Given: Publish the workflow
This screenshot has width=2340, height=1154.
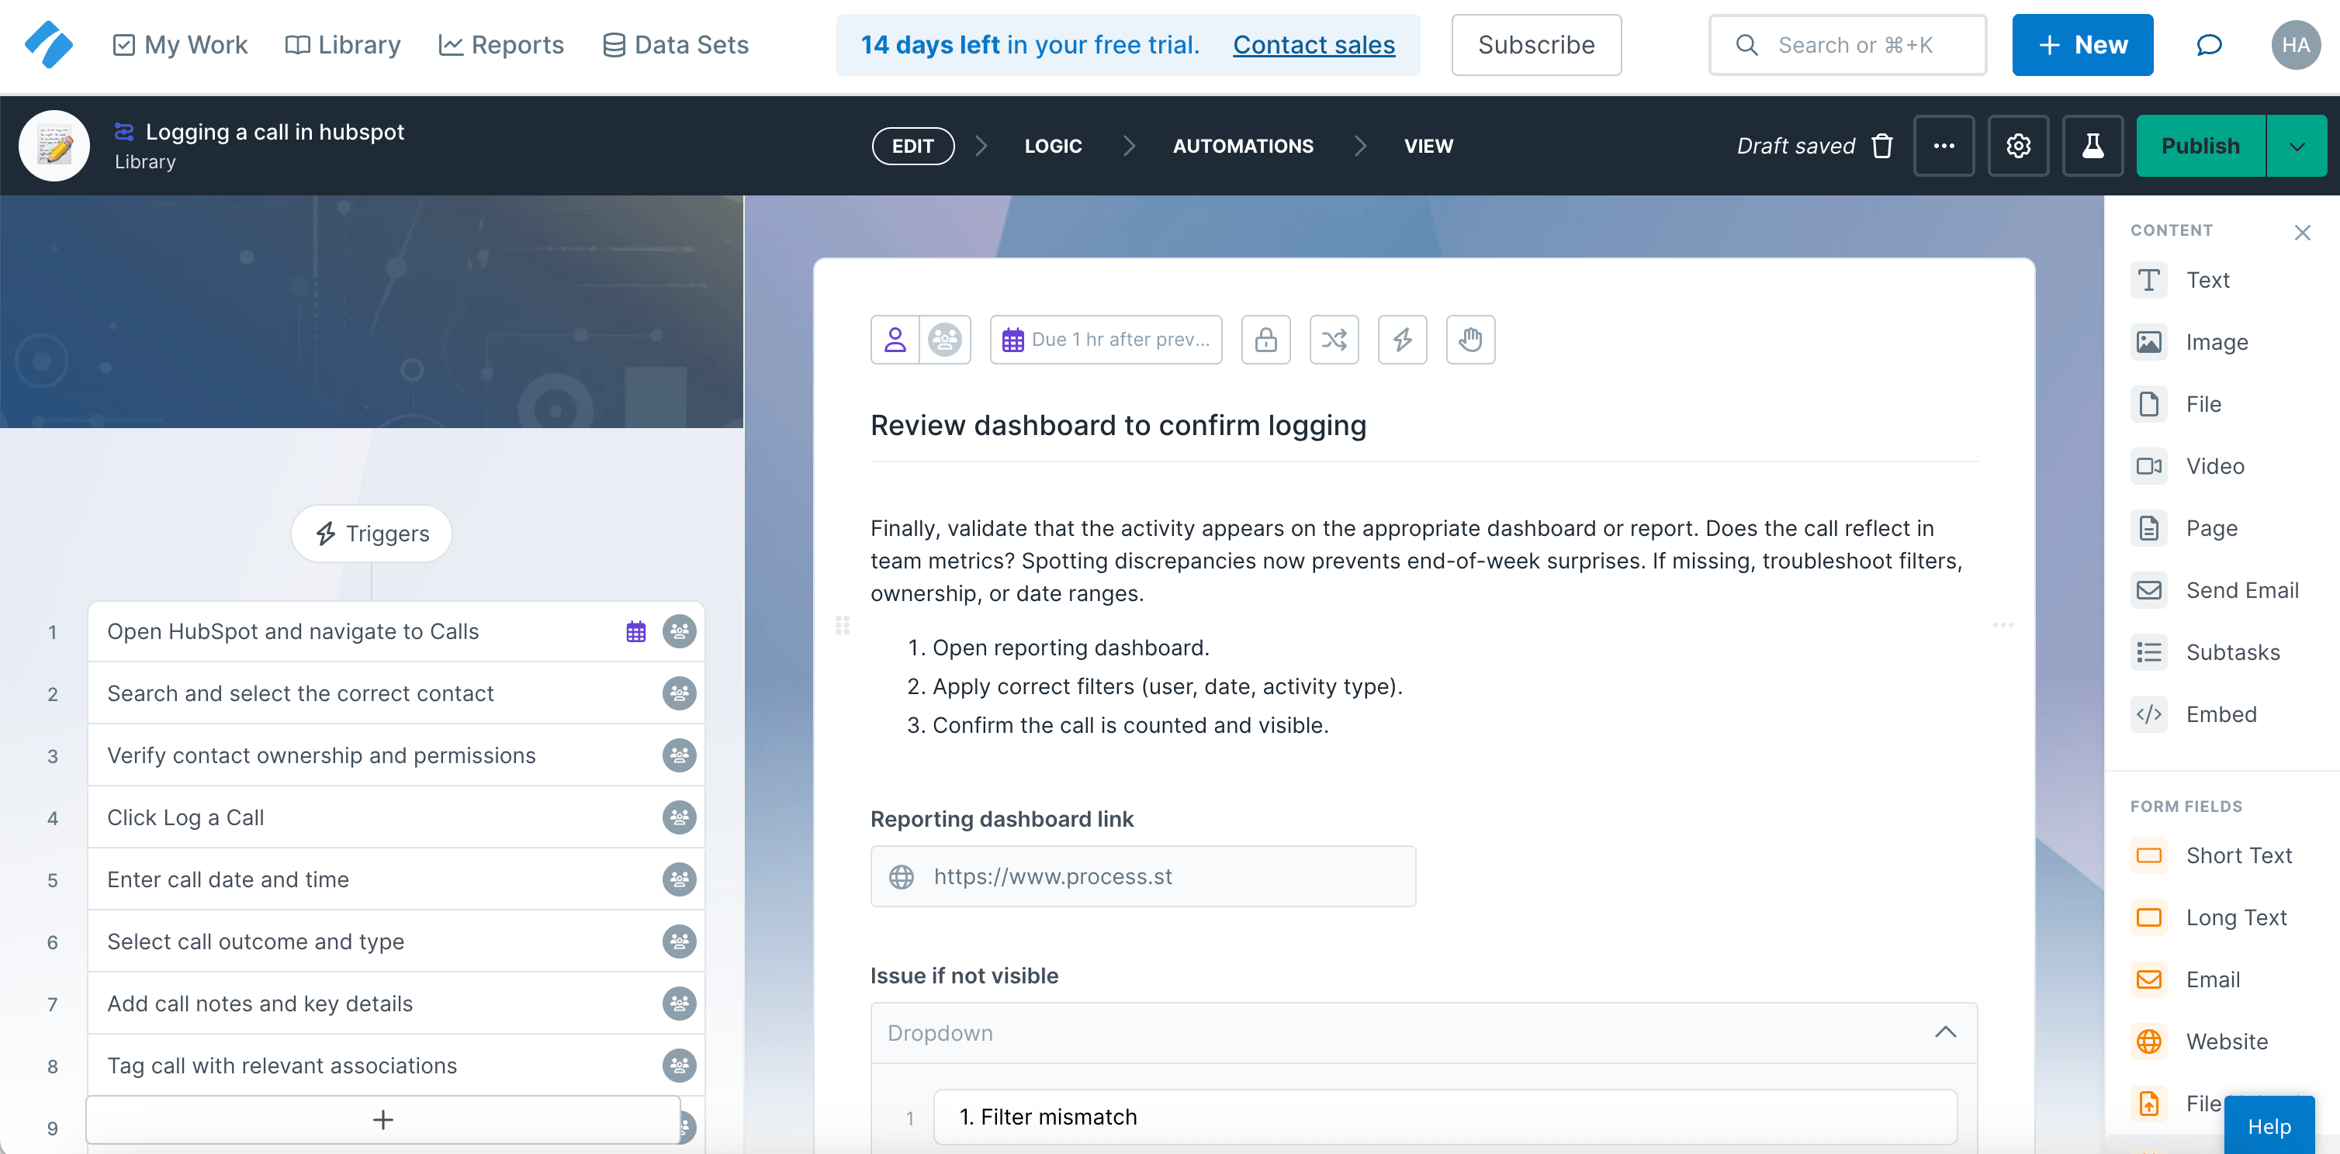Looking at the screenshot, I should [x=2200, y=145].
